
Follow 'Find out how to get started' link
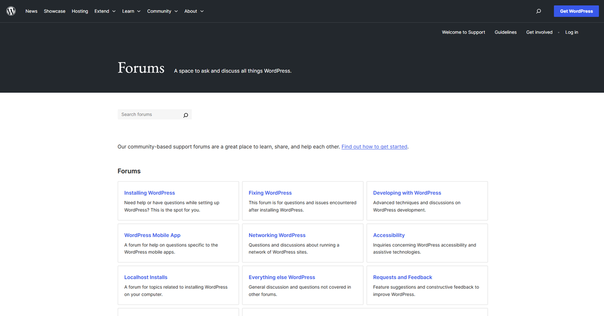pos(374,147)
